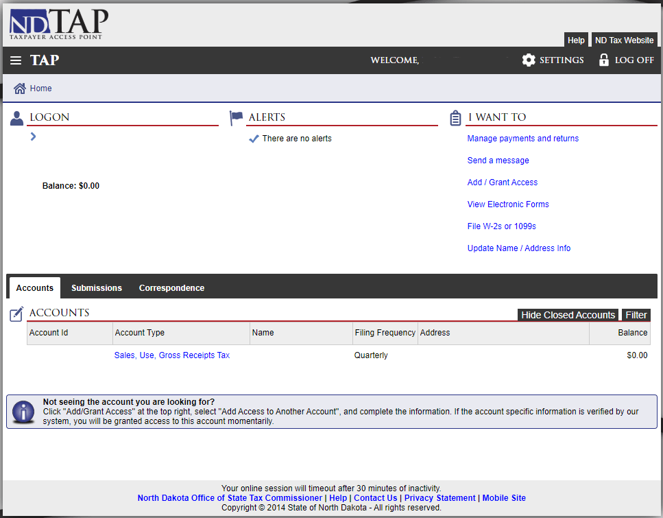
Task: Open the Privacy Statement footer link
Action: click(x=439, y=498)
